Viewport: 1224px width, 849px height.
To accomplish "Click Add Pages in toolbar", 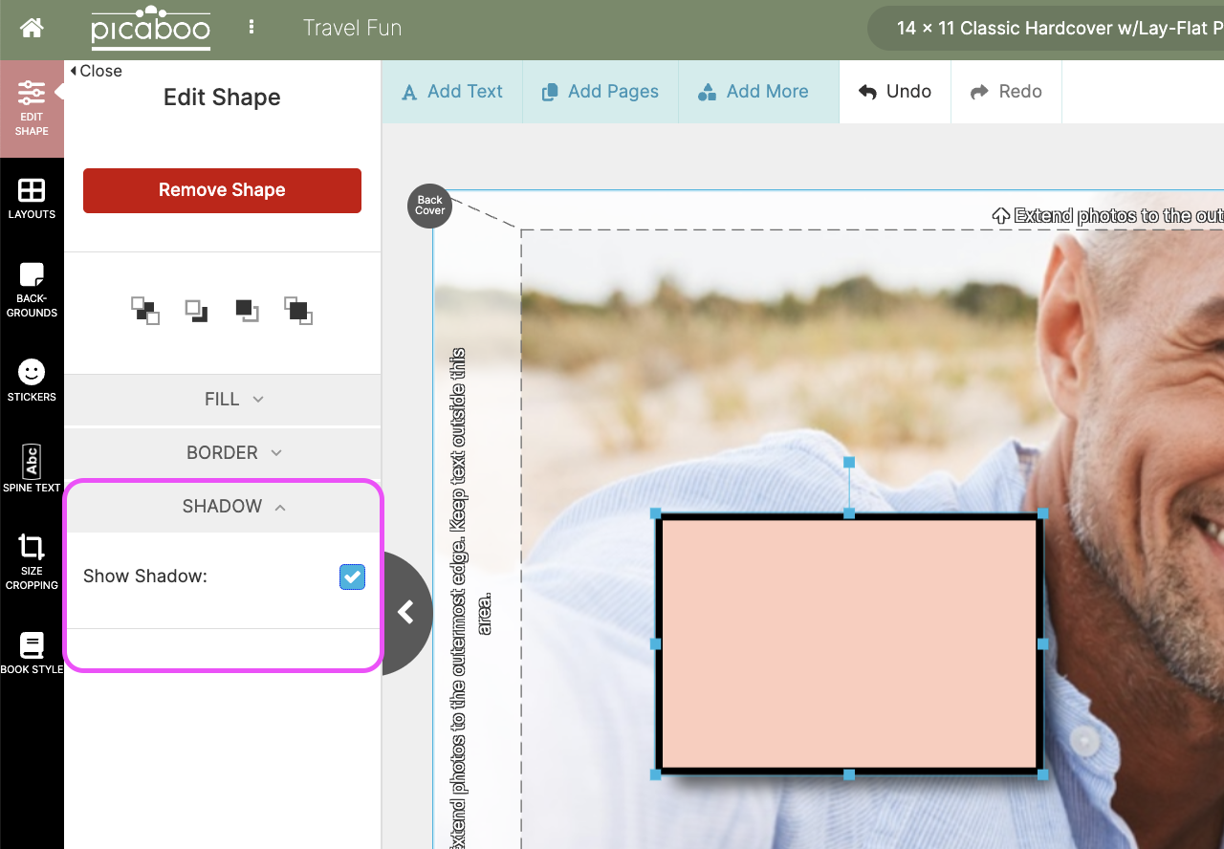I will coord(601,92).
